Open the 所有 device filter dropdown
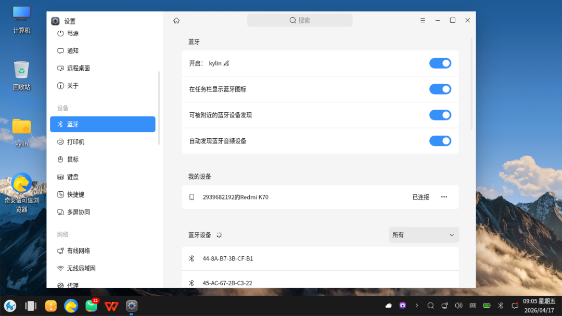This screenshot has height=316, width=562. pos(424,235)
